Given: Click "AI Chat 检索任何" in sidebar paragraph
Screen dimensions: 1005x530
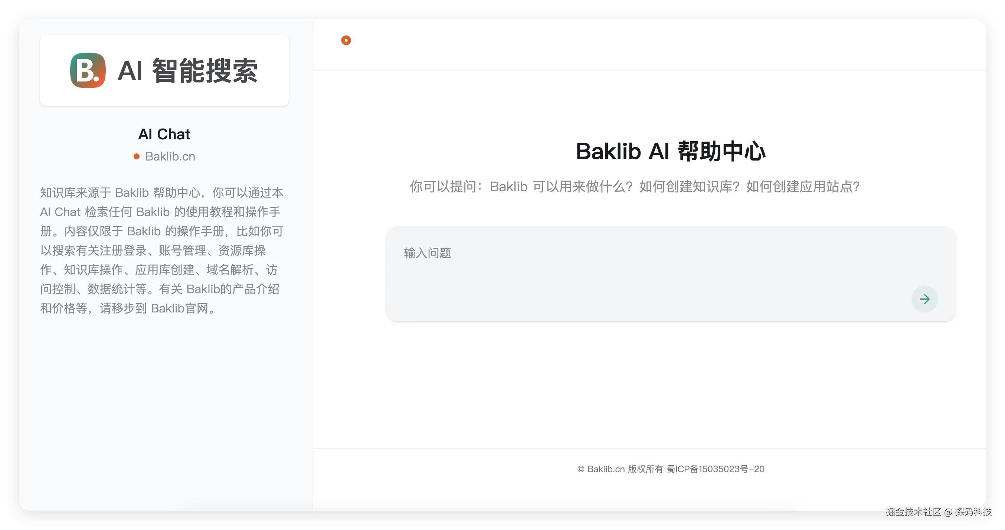Looking at the screenshot, I should click(86, 212).
